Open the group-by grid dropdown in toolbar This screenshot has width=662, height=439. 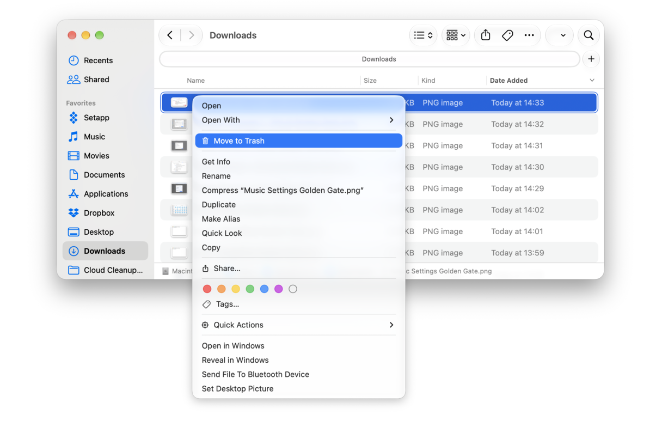click(456, 35)
